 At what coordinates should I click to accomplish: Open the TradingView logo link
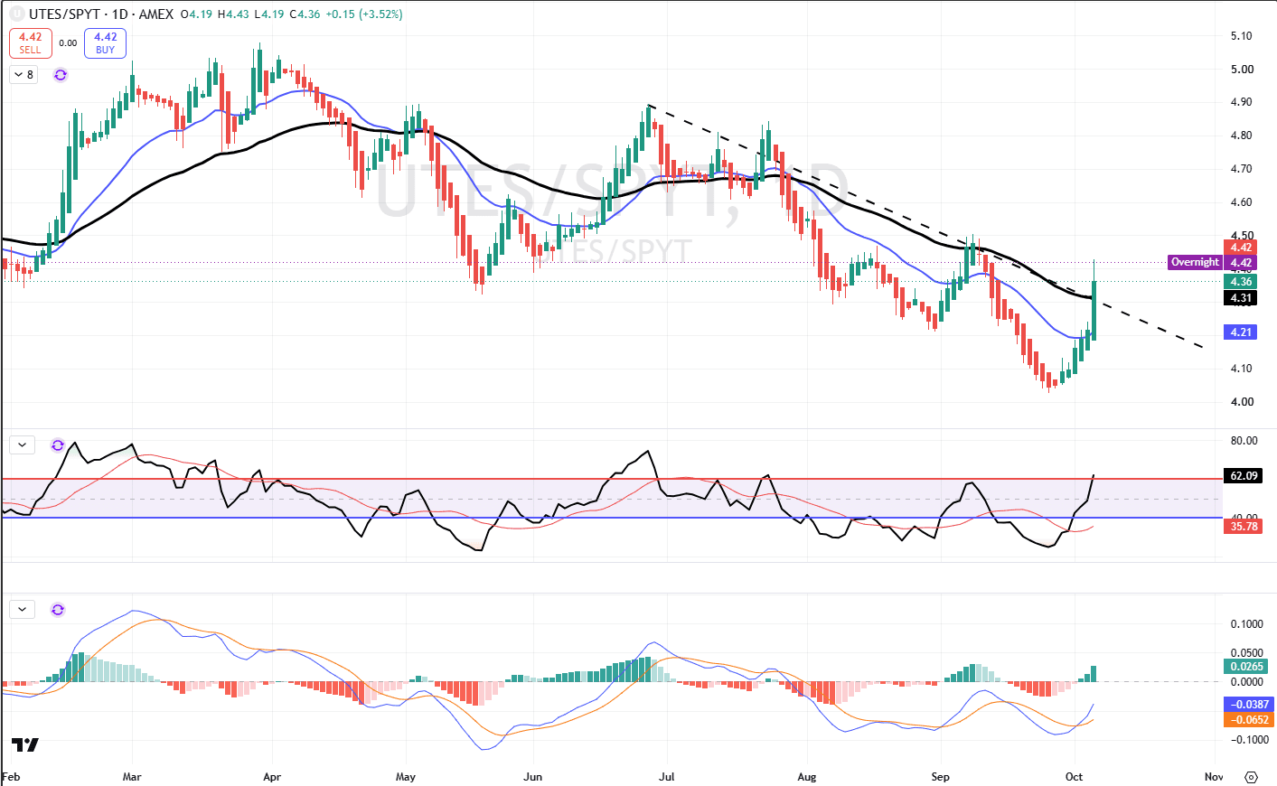coord(25,744)
